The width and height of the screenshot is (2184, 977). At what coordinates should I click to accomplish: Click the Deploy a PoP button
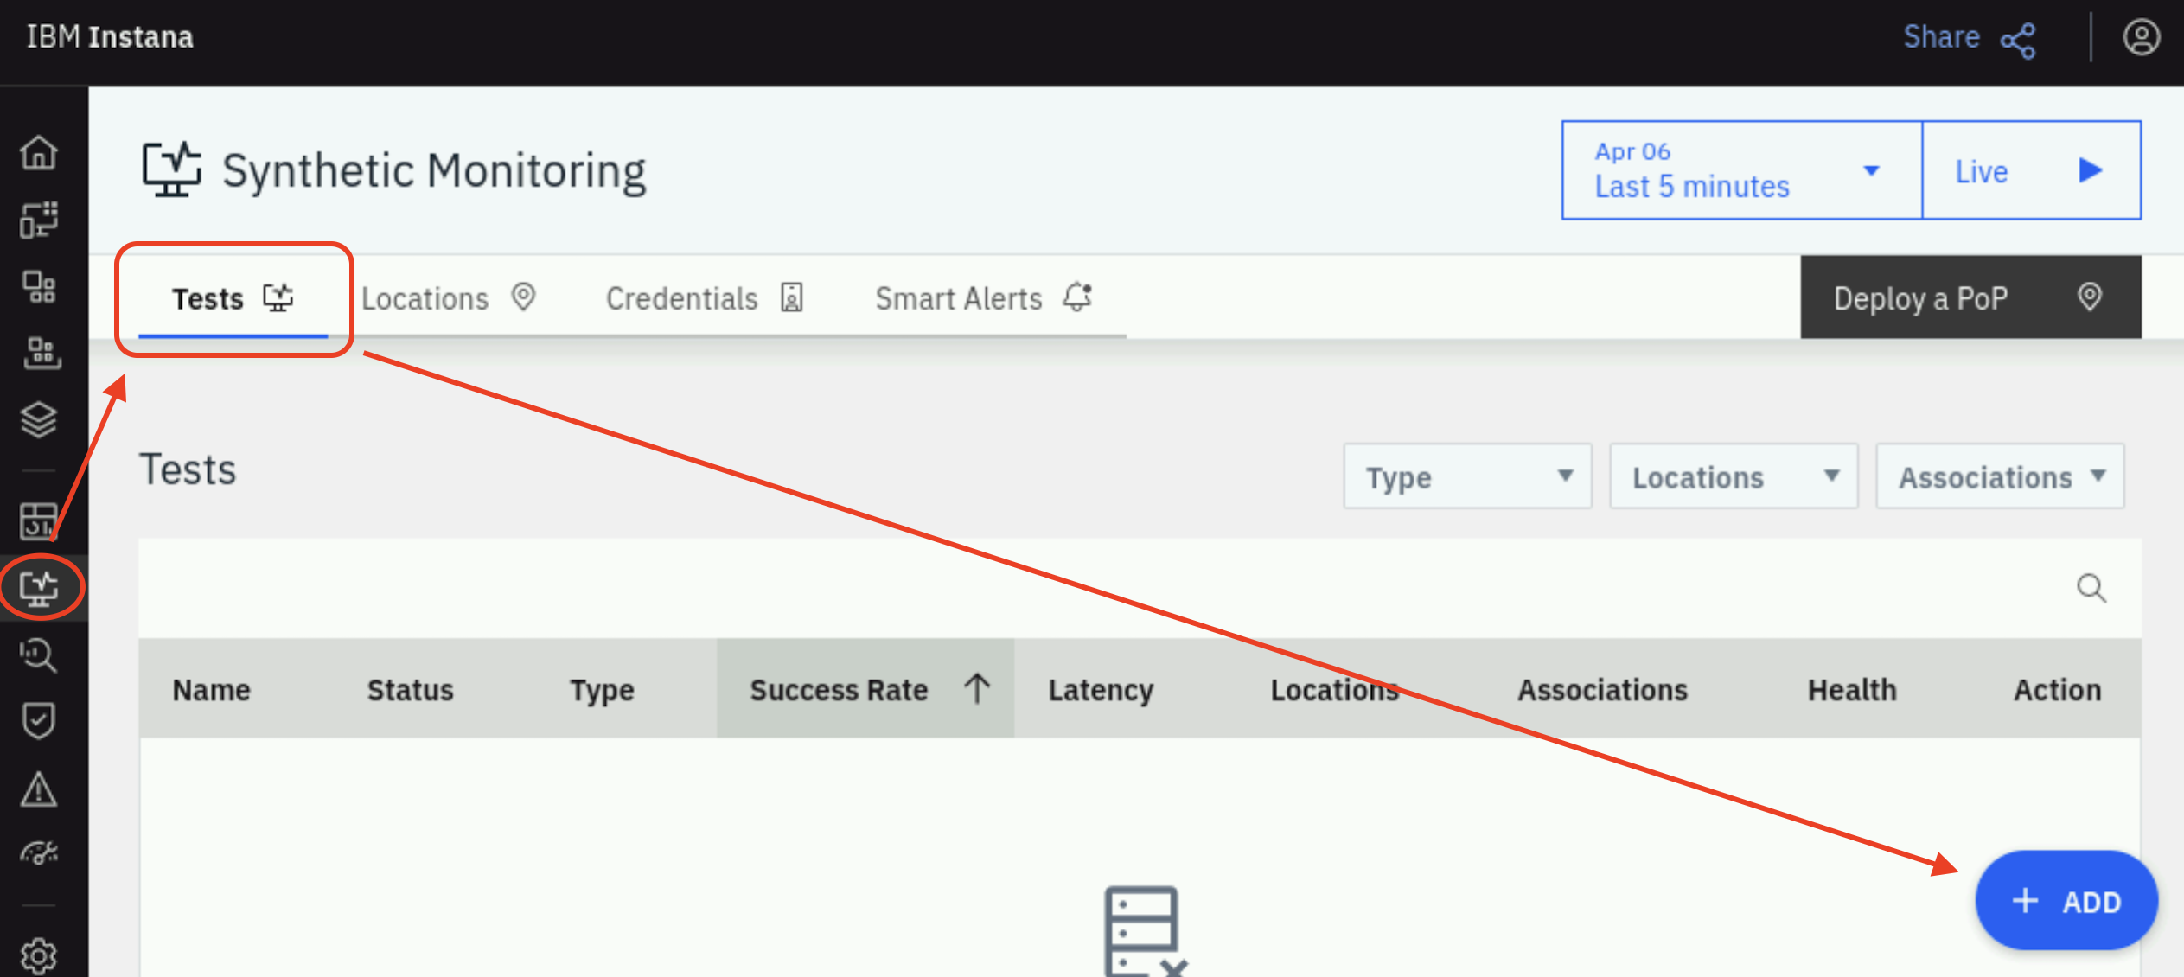(x=1970, y=297)
